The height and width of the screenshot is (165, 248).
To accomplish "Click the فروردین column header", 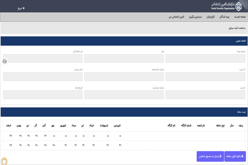I will coord(117,125).
